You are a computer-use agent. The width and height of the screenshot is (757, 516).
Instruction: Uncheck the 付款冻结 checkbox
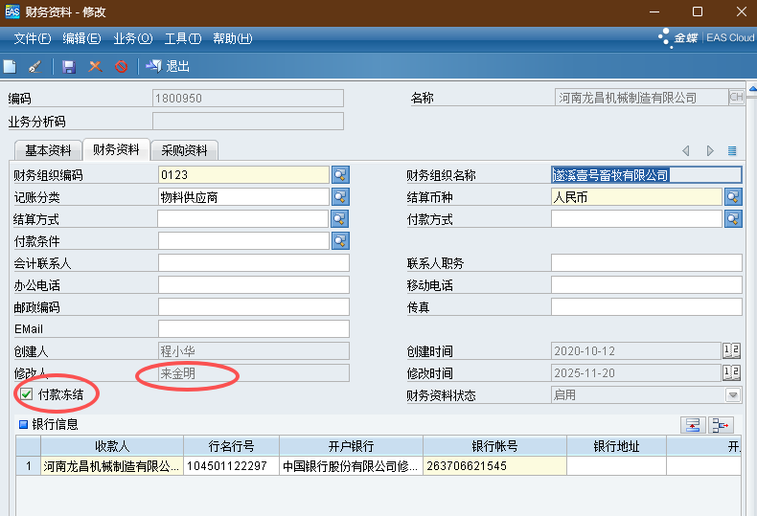point(26,393)
